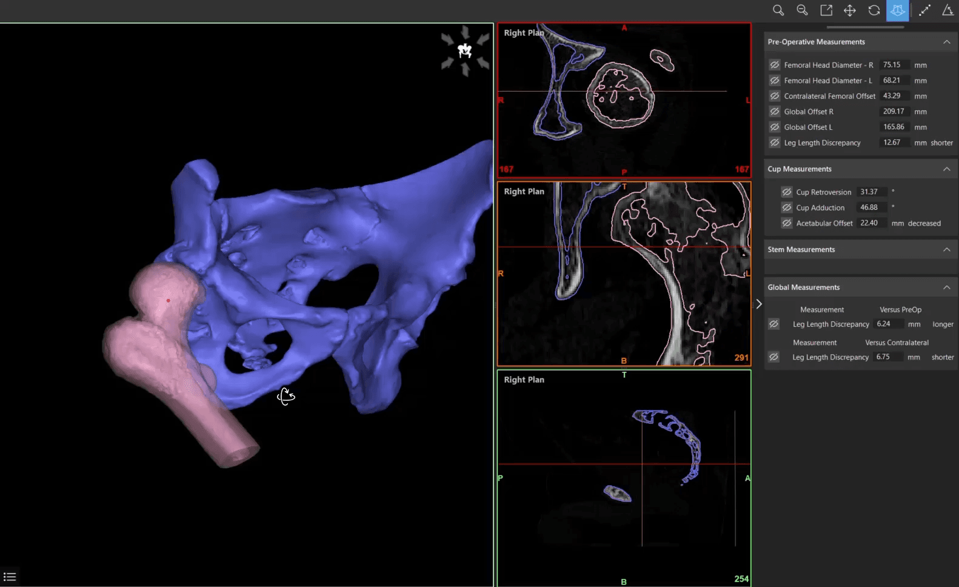
Task: Collapse the Pre-Operative Measurements section
Action: [947, 42]
